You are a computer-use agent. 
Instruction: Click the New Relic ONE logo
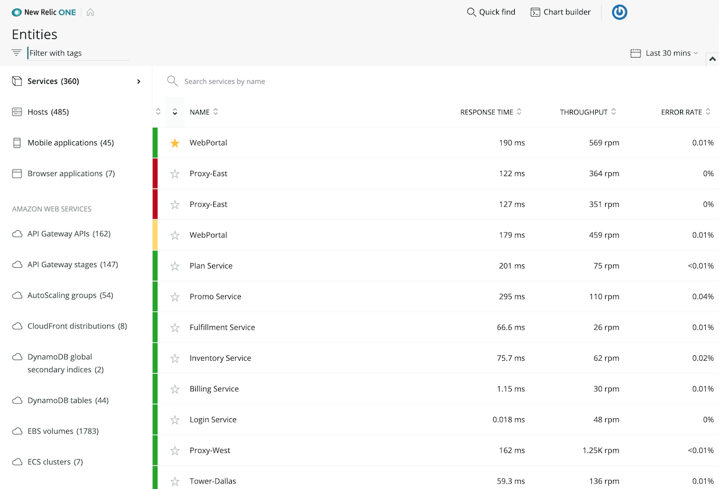pos(44,12)
